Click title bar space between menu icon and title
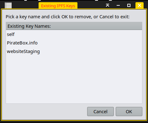Screen dimensions: 148x123 tap(25, 5)
